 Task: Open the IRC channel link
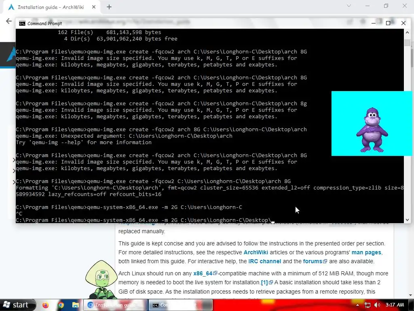point(264,261)
